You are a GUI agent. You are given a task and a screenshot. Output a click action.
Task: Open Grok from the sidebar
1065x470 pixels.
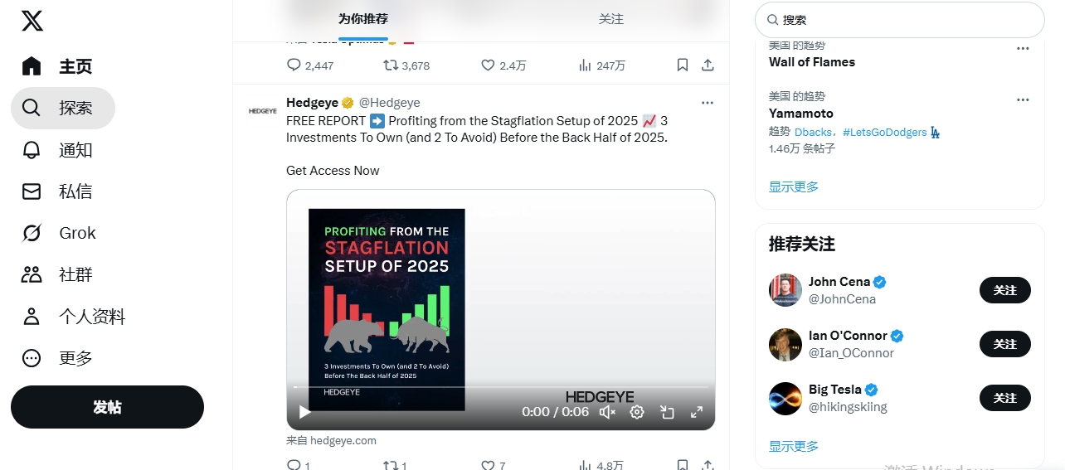(32, 233)
